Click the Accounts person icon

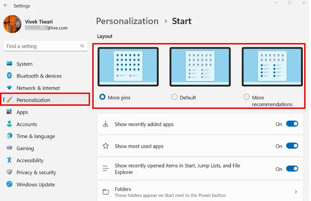pyautogui.click(x=9, y=124)
